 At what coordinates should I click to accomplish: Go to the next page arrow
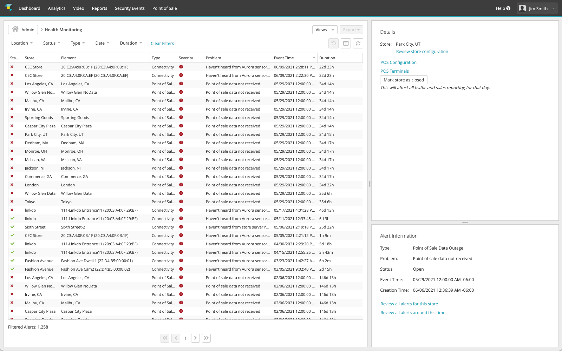point(195,338)
